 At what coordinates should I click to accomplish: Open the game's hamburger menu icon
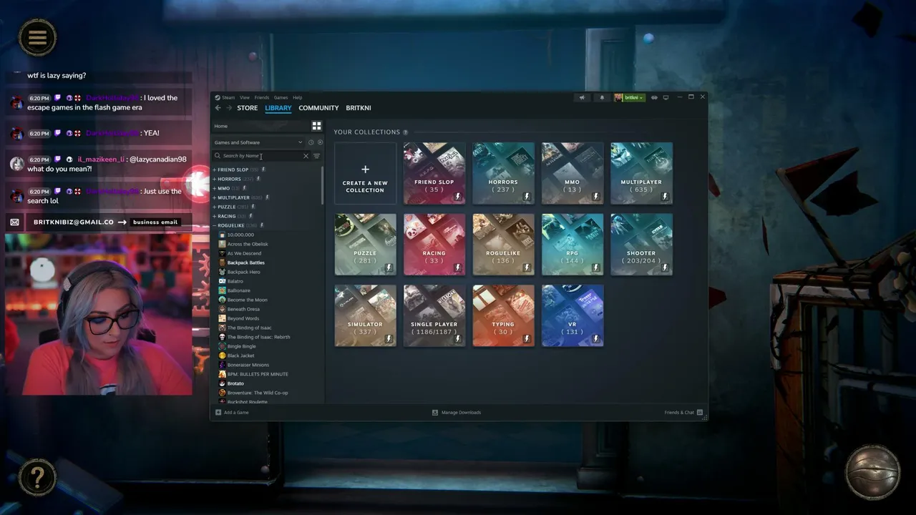pyautogui.click(x=37, y=37)
